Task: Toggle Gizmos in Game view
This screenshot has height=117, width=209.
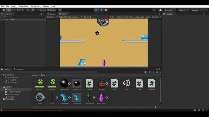Action: point(154,17)
